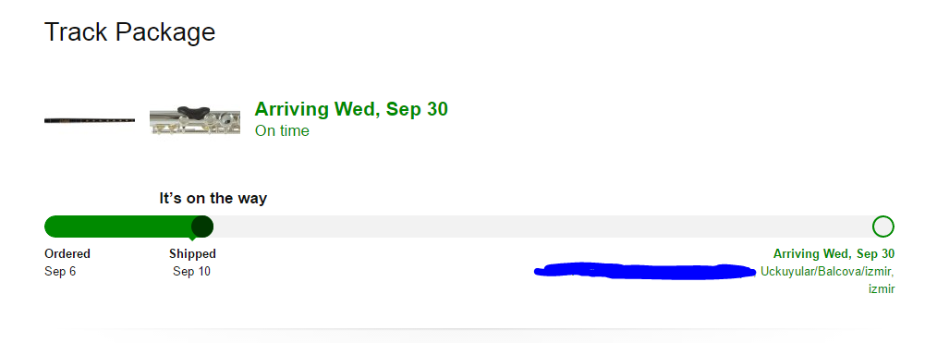
Task: Click the On time status text
Action: click(x=282, y=130)
